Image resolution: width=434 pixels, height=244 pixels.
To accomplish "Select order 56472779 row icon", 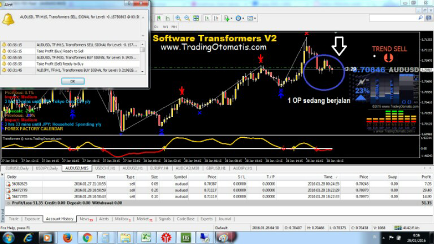I will [8, 190].
